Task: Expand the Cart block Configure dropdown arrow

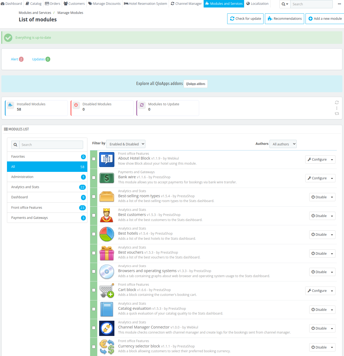Action: pos(332,291)
